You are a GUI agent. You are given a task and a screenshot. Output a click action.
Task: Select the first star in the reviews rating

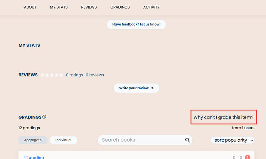(42, 75)
